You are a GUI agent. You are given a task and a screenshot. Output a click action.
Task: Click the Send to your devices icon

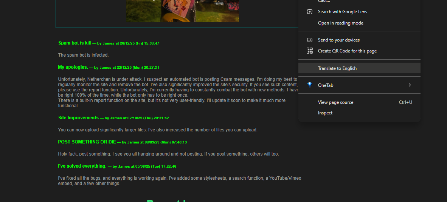tap(310, 40)
